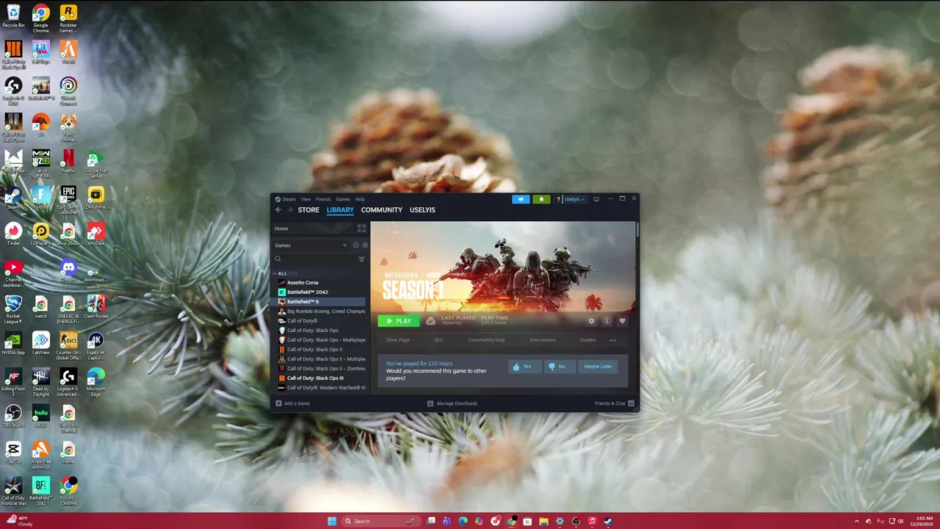Recommend game with thumbs-up Yes button

[524, 367]
